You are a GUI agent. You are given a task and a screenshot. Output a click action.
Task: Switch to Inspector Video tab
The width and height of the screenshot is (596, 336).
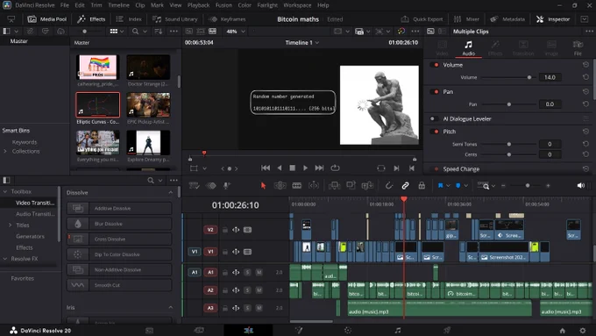coord(442,48)
